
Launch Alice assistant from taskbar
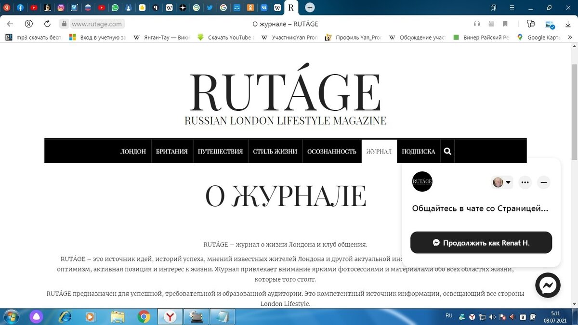[x=37, y=316]
